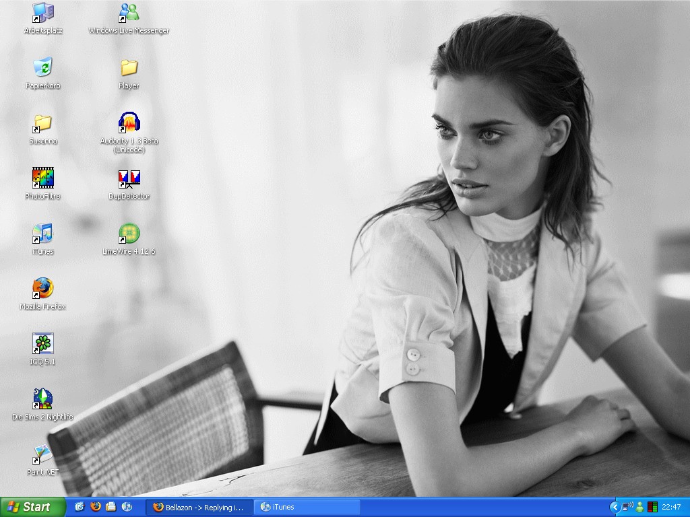Select the Paint.NET desktop shortcut
Screen dimensions: 690x517
point(43,454)
